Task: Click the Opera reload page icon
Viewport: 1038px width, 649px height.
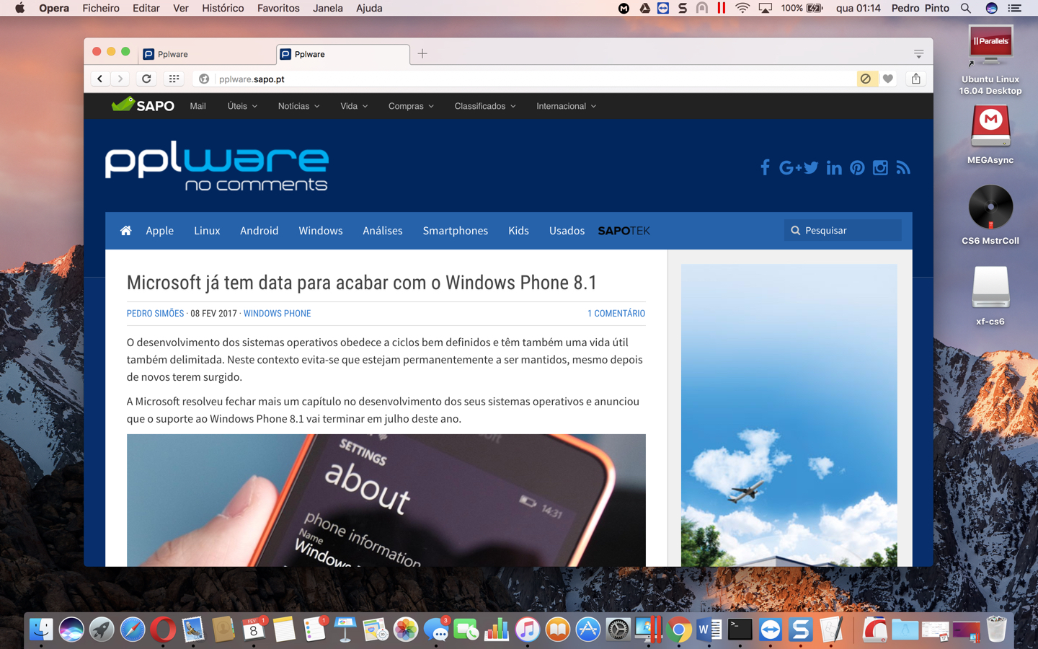Action: pos(146,79)
